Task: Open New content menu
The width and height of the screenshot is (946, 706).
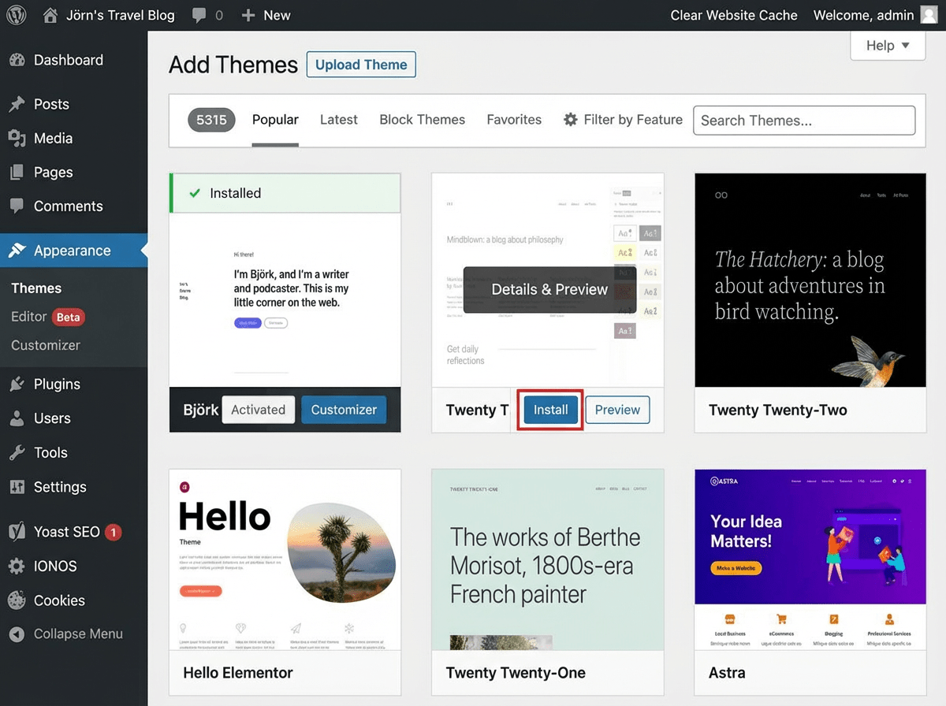Action: pos(266,16)
